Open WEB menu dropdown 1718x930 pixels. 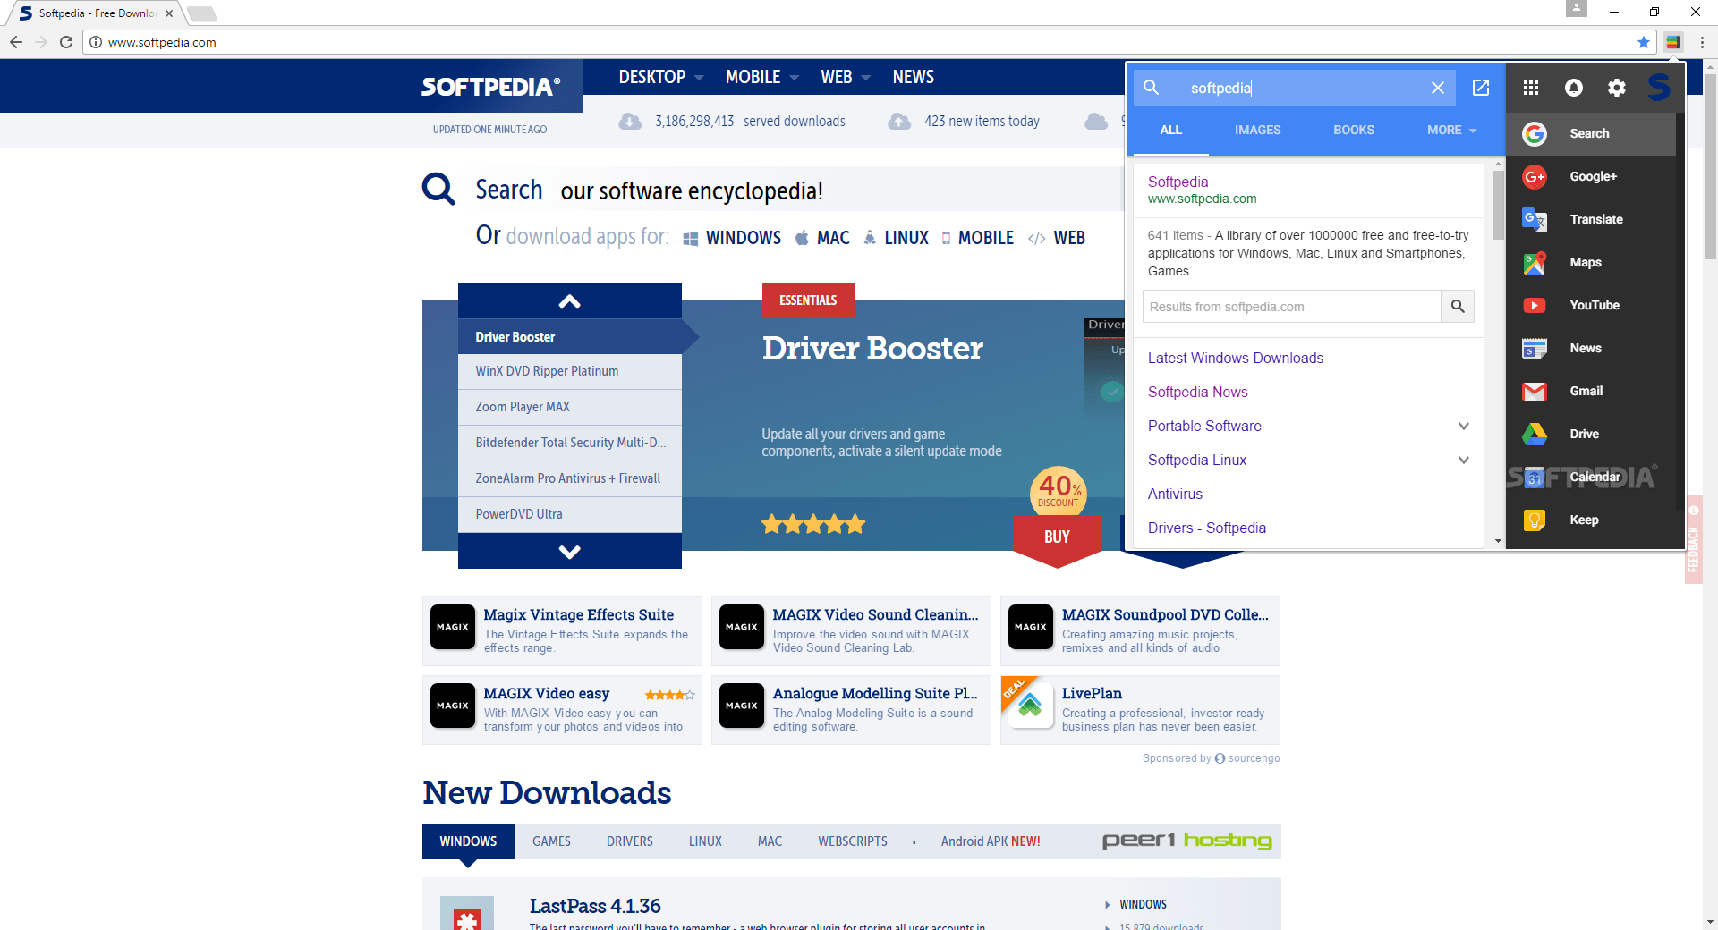846,77
